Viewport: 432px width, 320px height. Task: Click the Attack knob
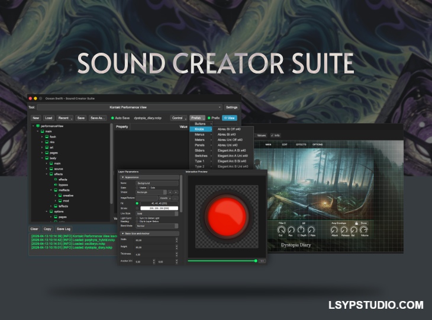334,229
